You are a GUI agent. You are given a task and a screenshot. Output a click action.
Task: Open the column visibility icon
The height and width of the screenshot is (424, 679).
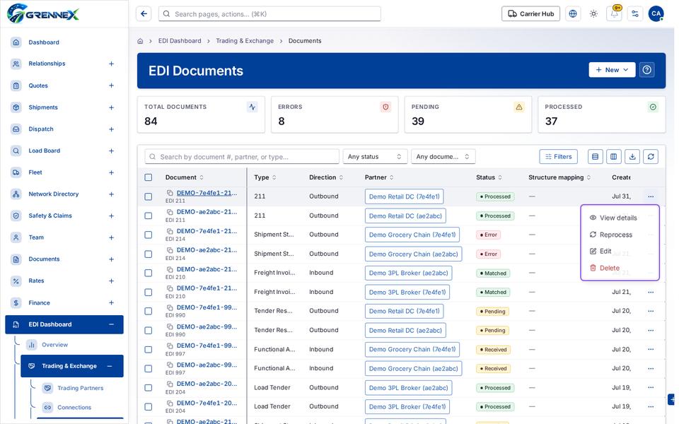[614, 157]
